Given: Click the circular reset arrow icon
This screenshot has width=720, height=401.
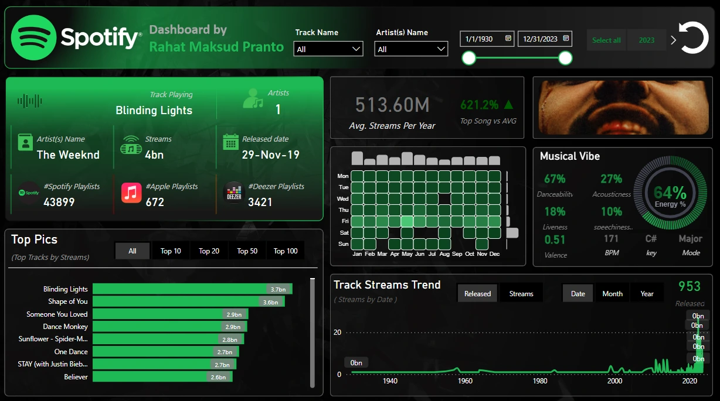Looking at the screenshot, I should coord(694,38).
